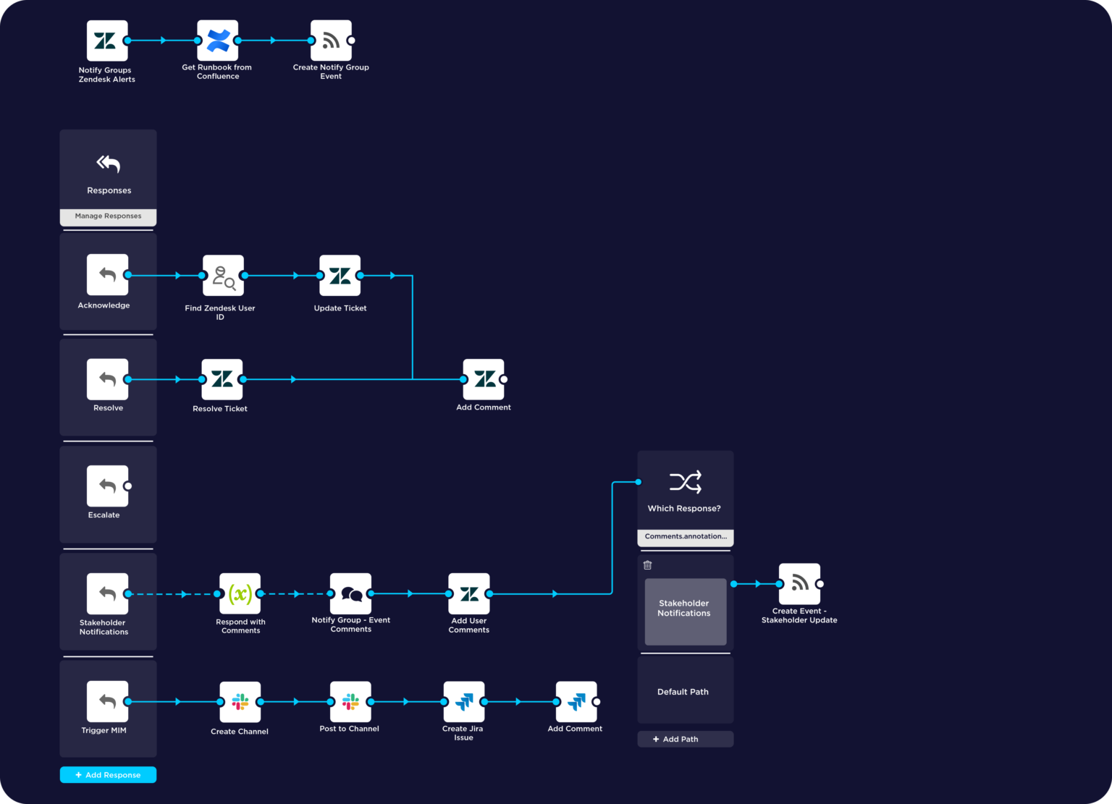Click the Add Response button
Image resolution: width=1112 pixels, height=804 pixels.
108,774
